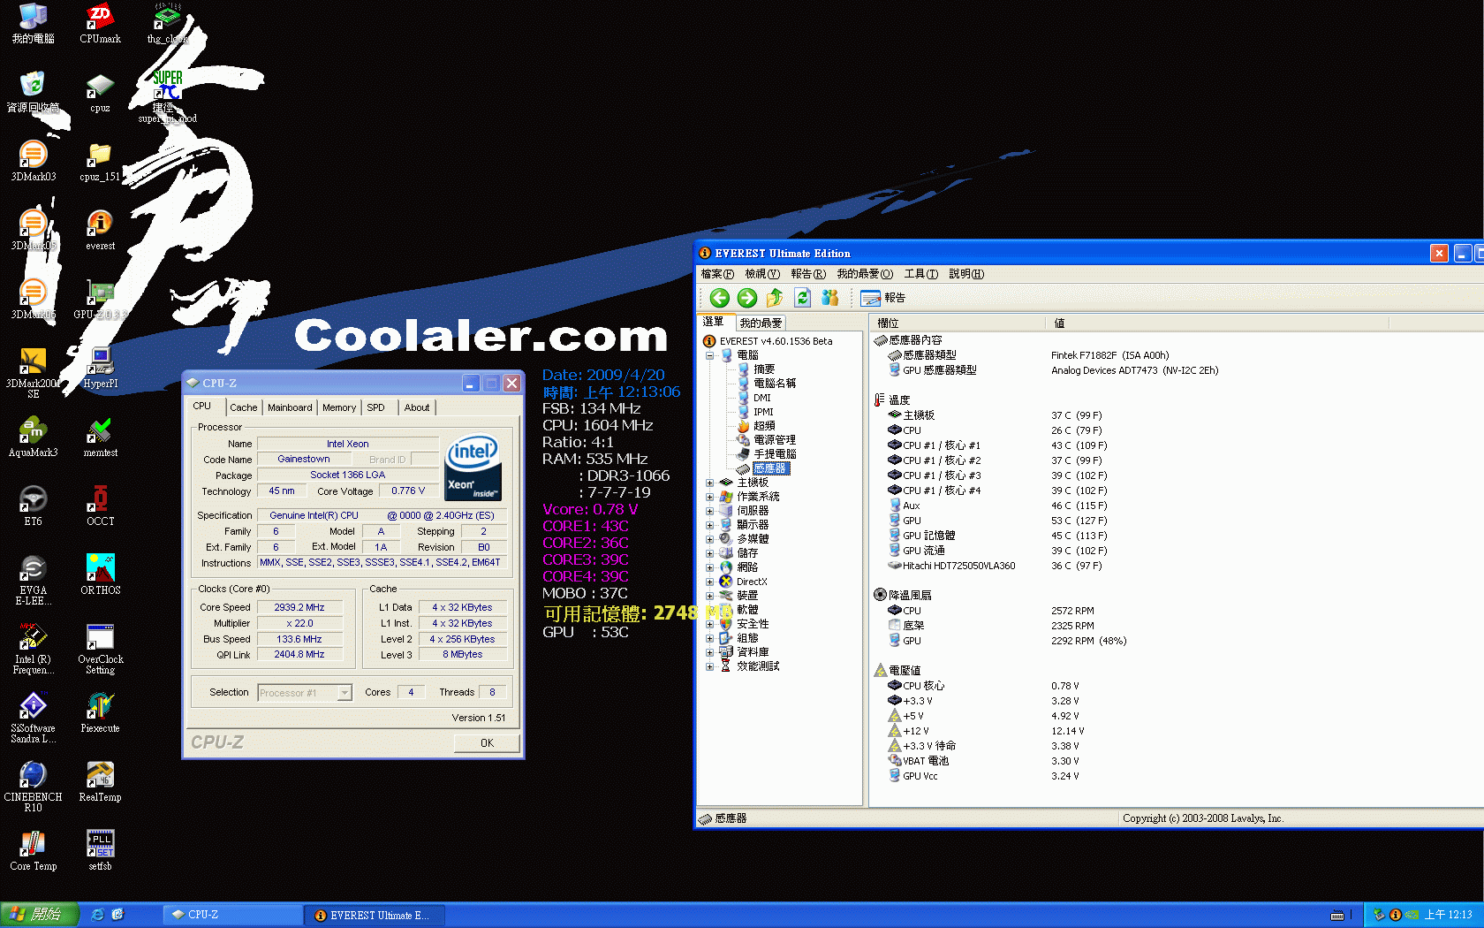This screenshot has height=928, width=1484.
Task: Open the memtest desktop icon
Action: [100, 437]
